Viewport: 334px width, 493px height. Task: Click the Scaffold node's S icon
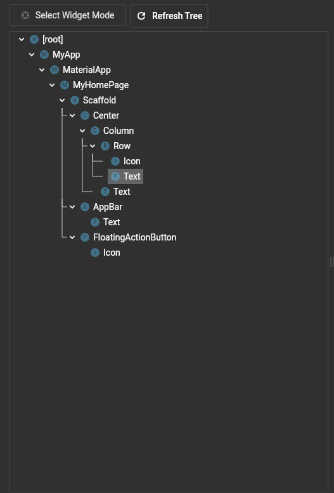(x=74, y=100)
